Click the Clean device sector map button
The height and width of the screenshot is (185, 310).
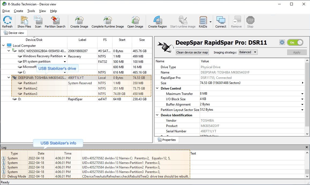click(192, 52)
